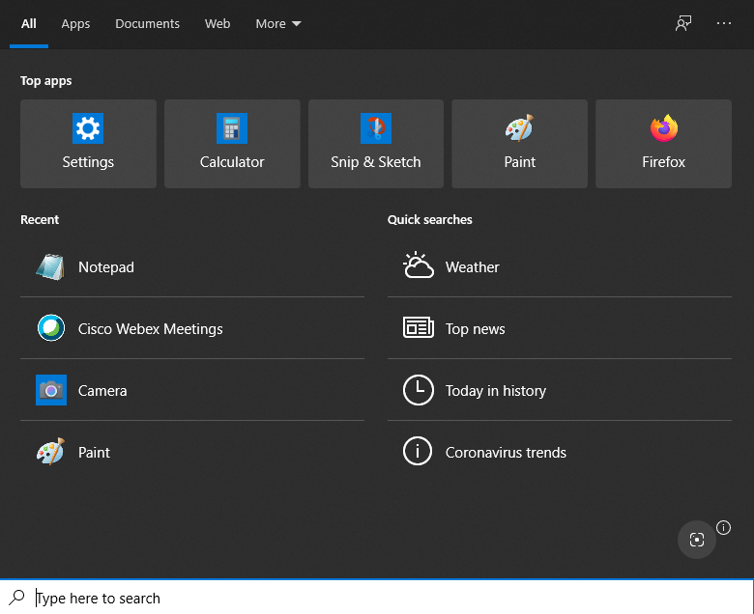Screen dimensions: 754x614
Task: Click the Today in history clock icon
Action: pyautogui.click(x=419, y=390)
